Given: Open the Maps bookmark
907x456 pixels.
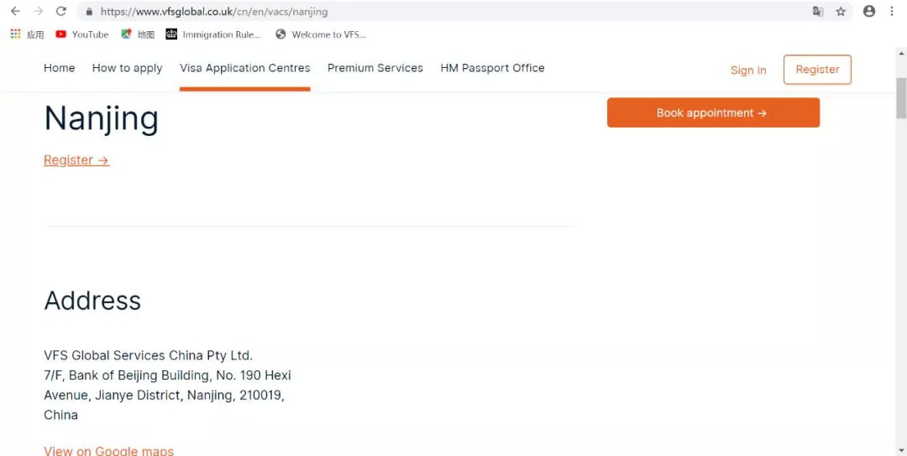Looking at the screenshot, I should click(x=138, y=34).
